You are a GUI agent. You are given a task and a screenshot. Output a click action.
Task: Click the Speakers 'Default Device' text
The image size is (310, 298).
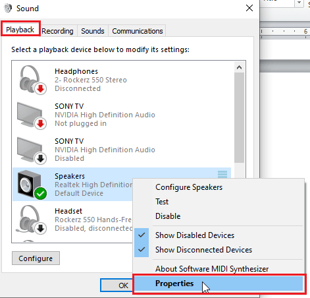79,193
